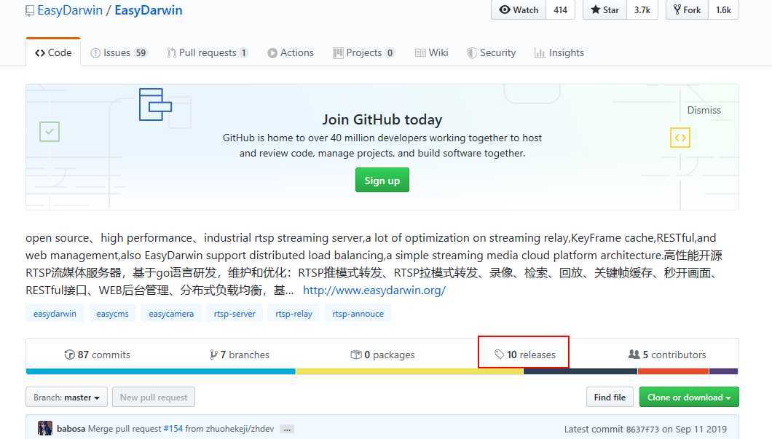This screenshot has height=439, width=772.
Task: Click the commits clock icon
Action: (69, 355)
